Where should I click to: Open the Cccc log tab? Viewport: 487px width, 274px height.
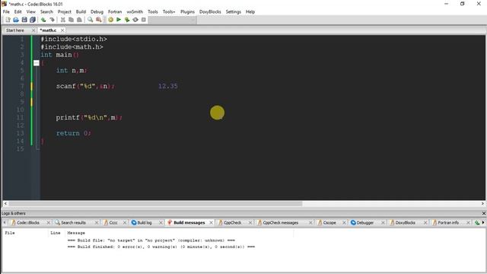[x=113, y=223]
